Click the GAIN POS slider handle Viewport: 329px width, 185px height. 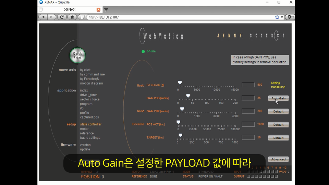click(x=188, y=96)
